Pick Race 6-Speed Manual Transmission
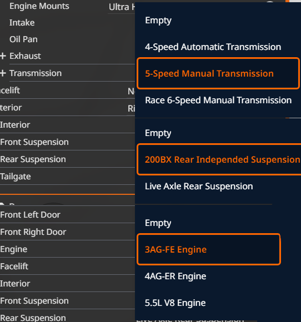 coord(218,100)
